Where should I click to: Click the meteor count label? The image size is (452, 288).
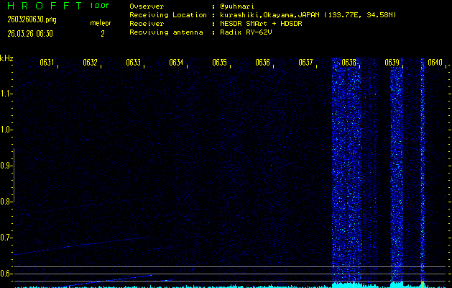(x=101, y=23)
